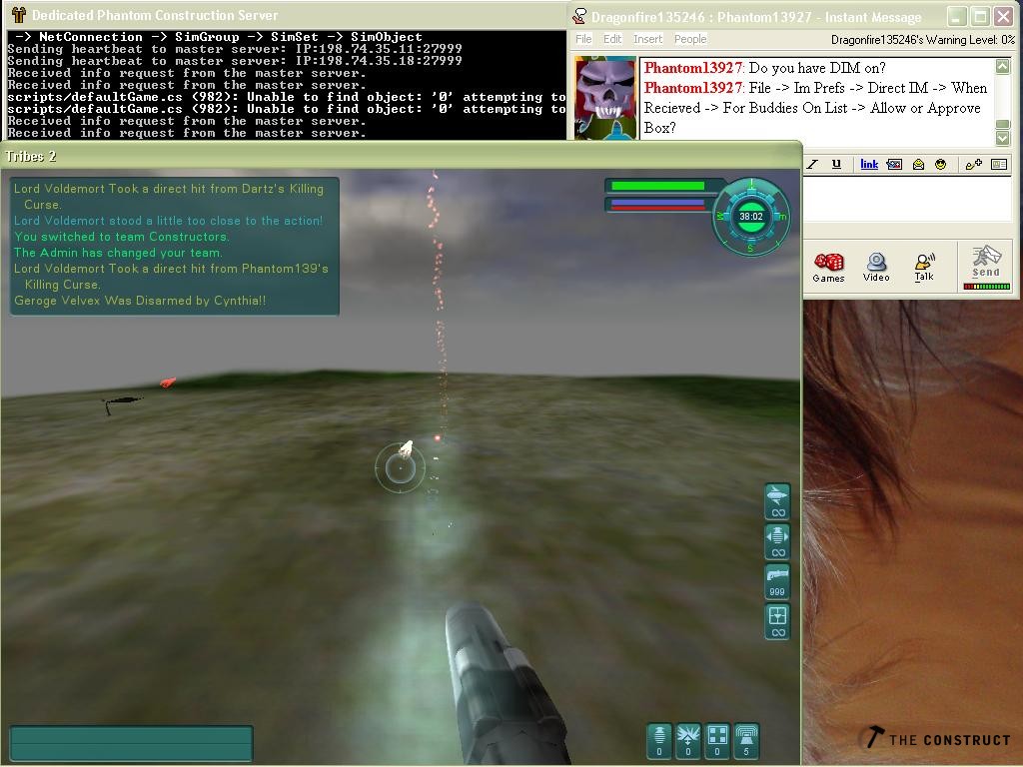1023x767 pixels.
Task: Minimize the Instant Message window
Action: [957, 16]
